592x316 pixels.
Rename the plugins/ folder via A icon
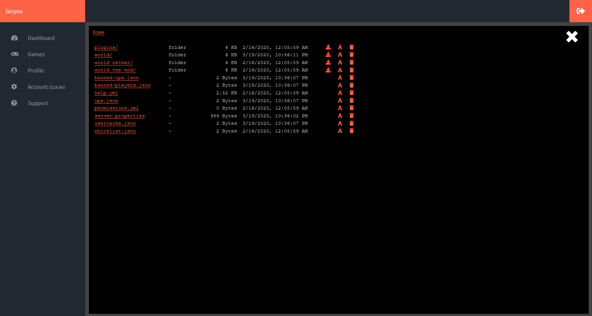pyautogui.click(x=340, y=47)
